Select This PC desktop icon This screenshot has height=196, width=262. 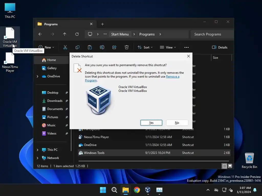pos(10,10)
